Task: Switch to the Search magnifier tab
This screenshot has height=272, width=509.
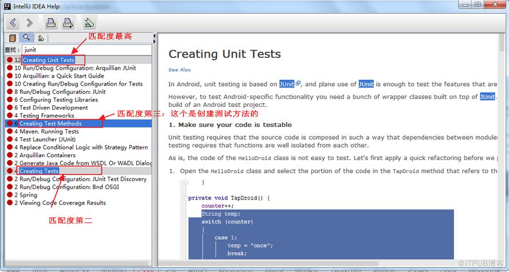Action: click(26, 38)
